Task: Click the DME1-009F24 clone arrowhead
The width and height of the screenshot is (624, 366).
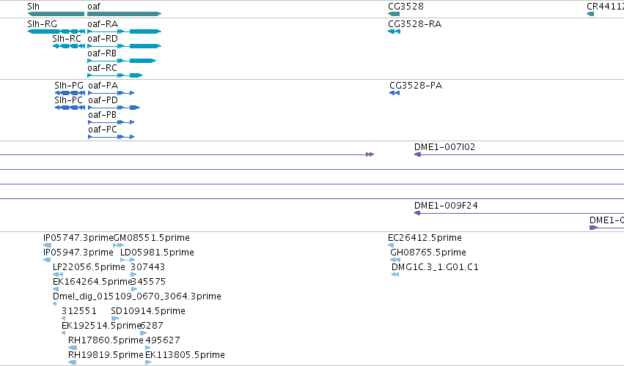Action: (417, 213)
